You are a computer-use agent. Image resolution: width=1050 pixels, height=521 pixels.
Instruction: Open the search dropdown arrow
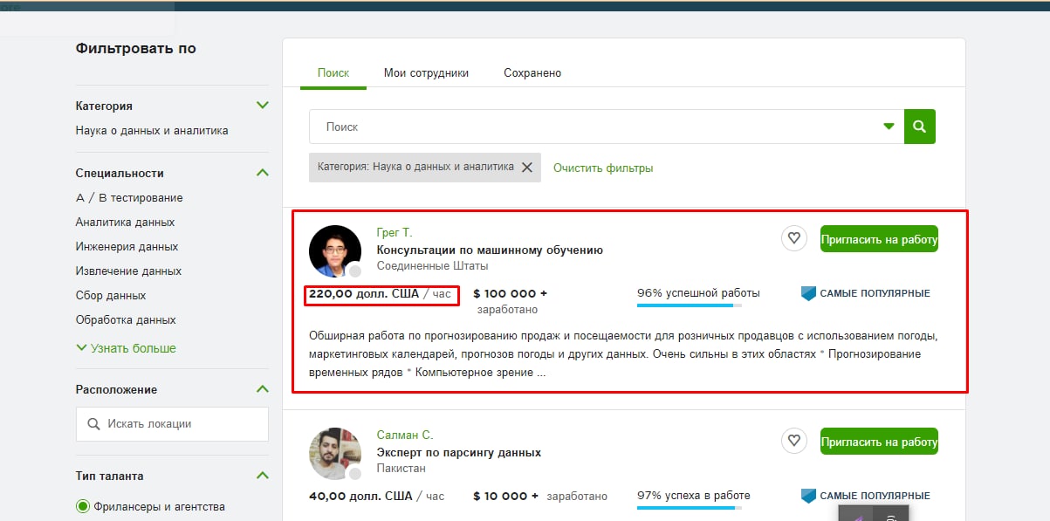[x=889, y=127]
